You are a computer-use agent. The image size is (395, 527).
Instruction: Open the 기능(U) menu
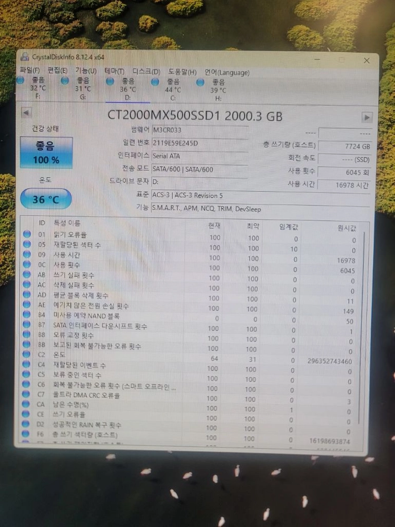point(86,71)
